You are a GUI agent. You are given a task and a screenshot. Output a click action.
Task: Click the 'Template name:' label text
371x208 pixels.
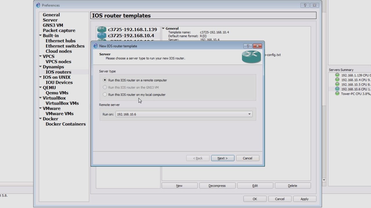[179, 32]
